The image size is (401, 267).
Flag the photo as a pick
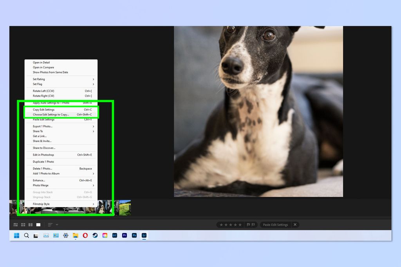[x=248, y=224]
